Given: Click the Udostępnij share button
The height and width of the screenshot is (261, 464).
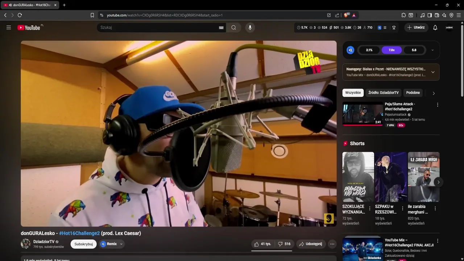Looking at the screenshot, I should click(x=311, y=244).
